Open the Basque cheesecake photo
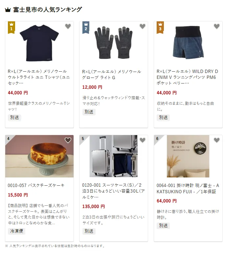 [39, 156]
